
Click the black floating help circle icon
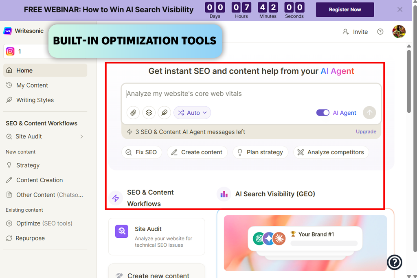394,262
